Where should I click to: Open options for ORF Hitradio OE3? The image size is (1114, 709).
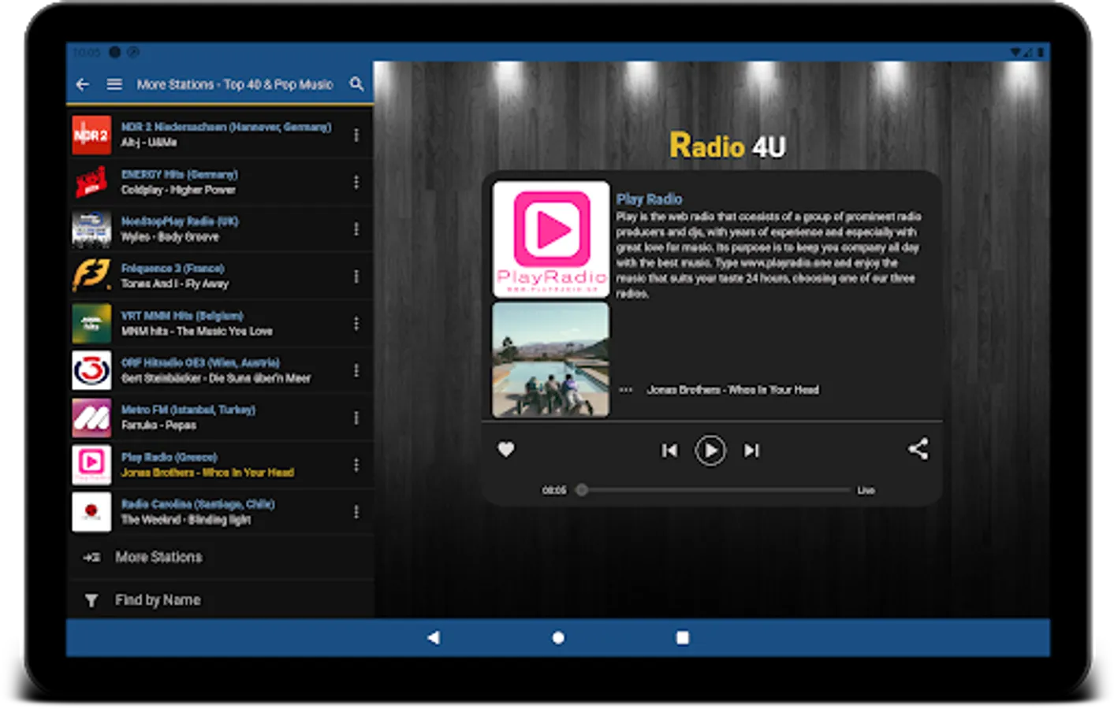pyautogui.click(x=356, y=370)
